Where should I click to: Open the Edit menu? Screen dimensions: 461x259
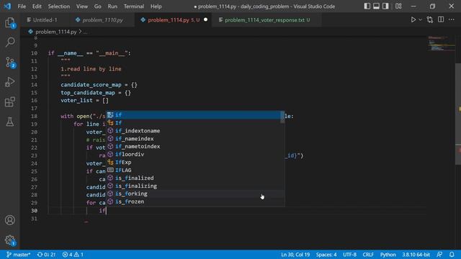[x=37, y=6]
